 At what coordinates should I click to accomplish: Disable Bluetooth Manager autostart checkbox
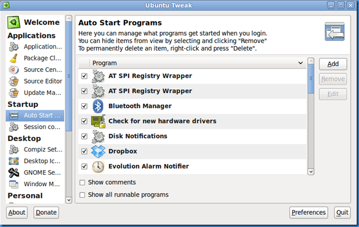click(x=85, y=106)
